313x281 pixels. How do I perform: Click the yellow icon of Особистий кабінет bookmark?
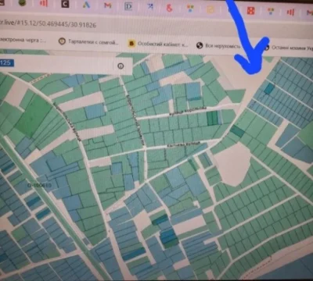[131, 44]
